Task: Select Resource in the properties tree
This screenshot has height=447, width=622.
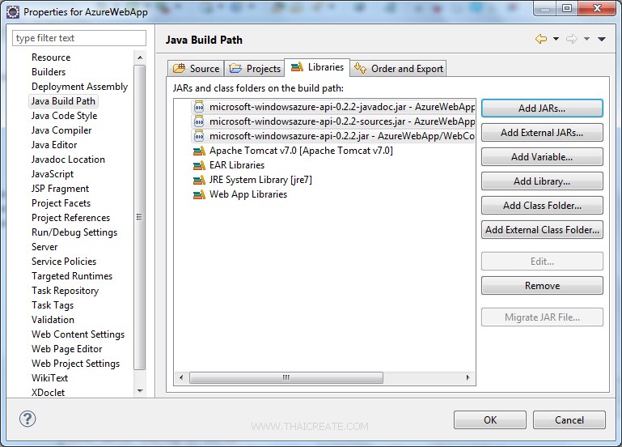Action: [51, 57]
